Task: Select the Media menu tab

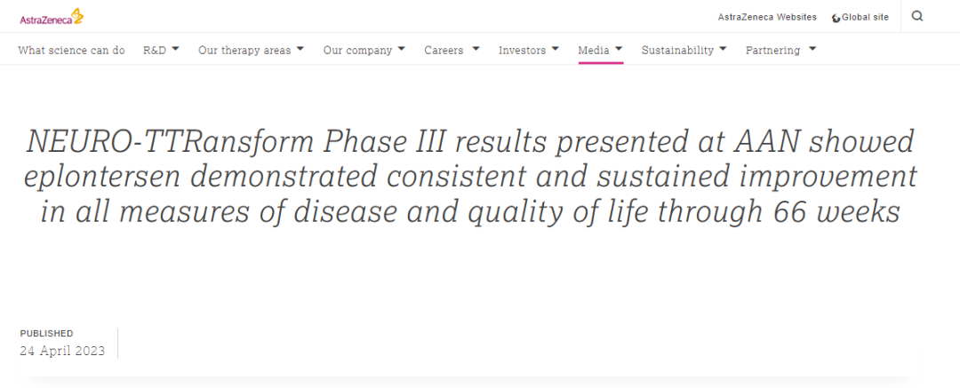Action: tap(594, 51)
